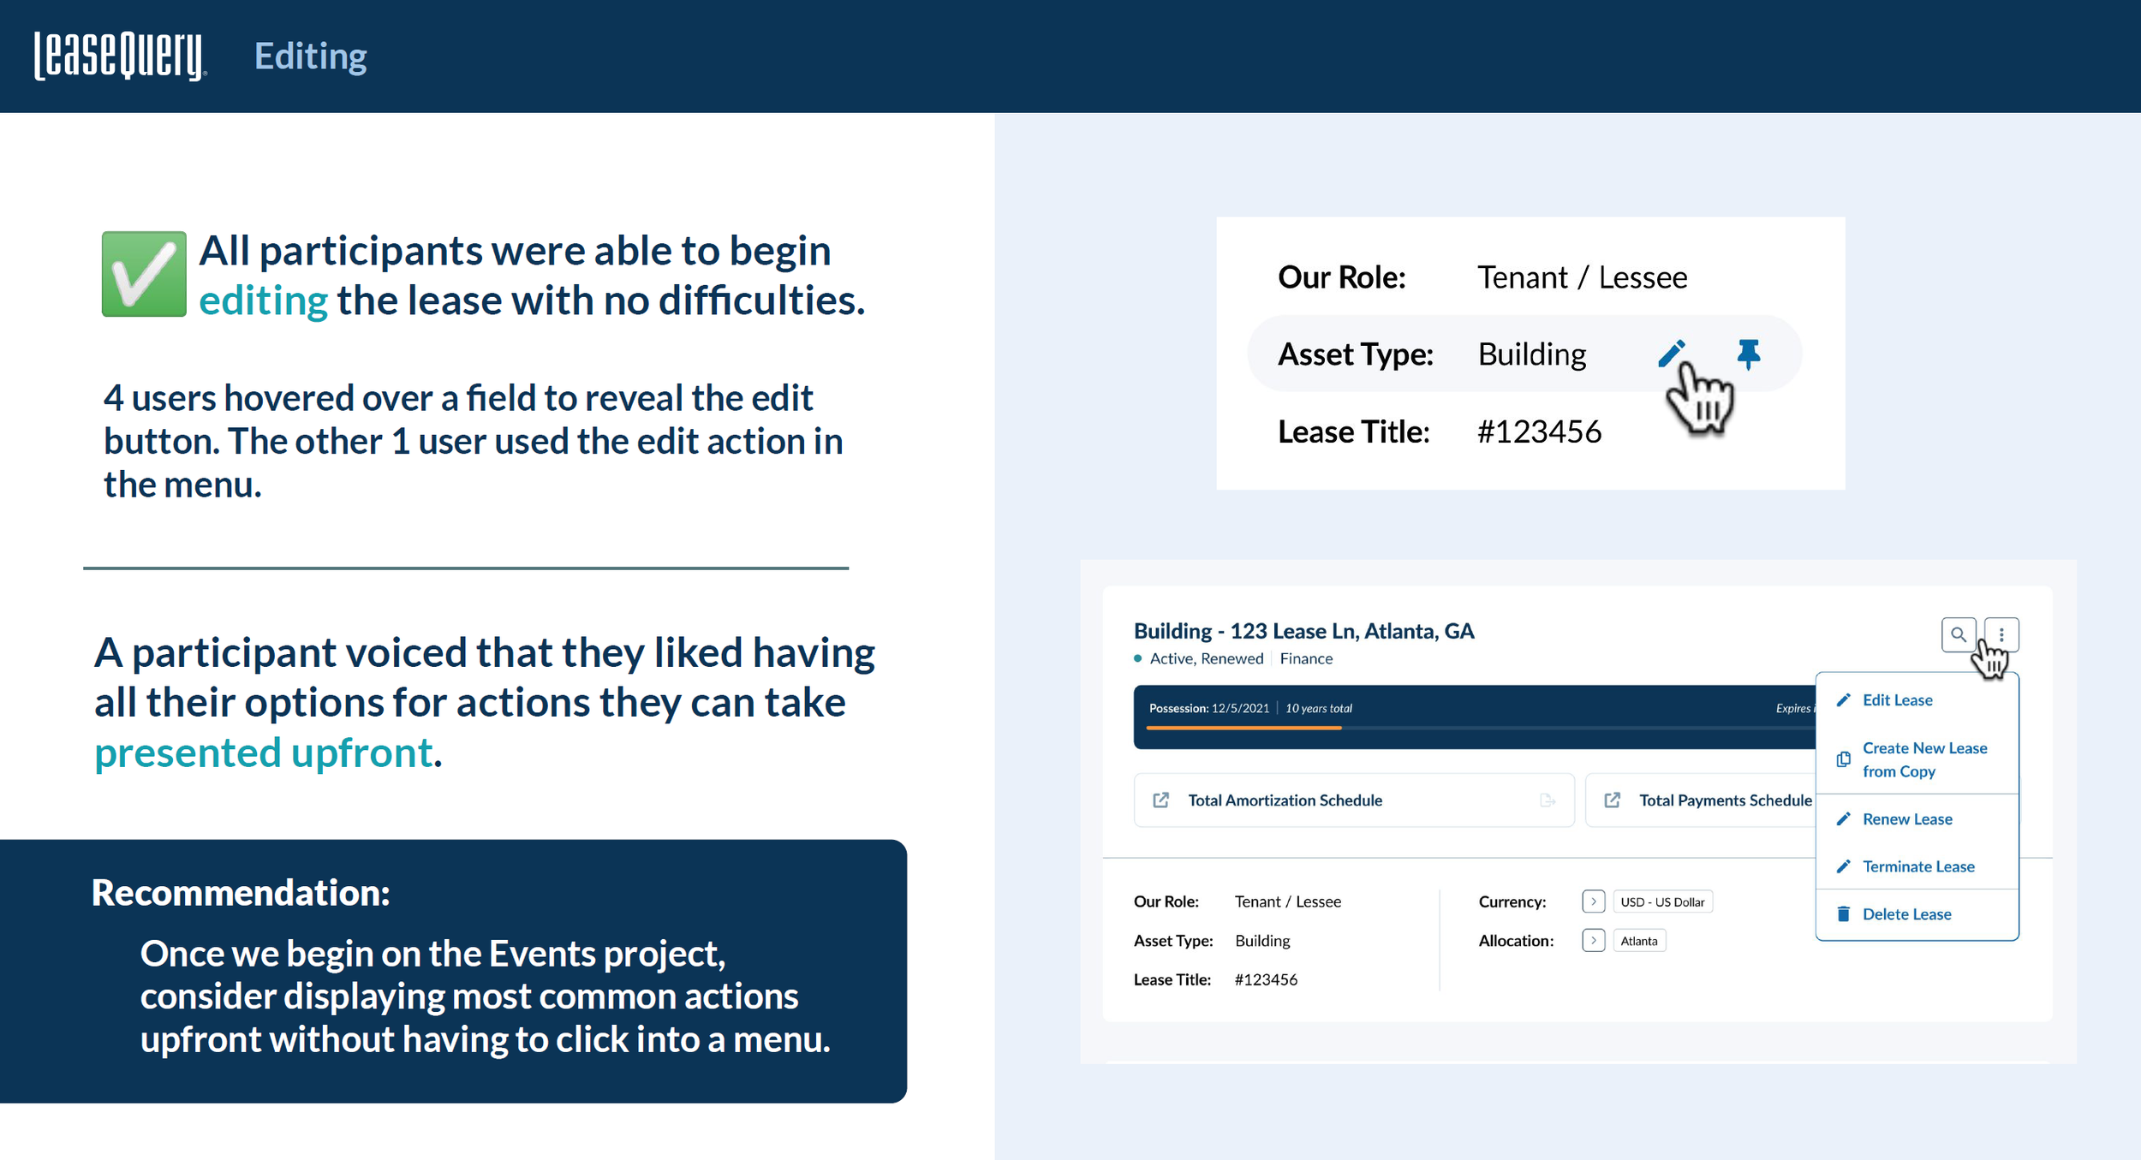Click the pin icon next to Building
Screen dimensions: 2141x1160
(1748, 354)
